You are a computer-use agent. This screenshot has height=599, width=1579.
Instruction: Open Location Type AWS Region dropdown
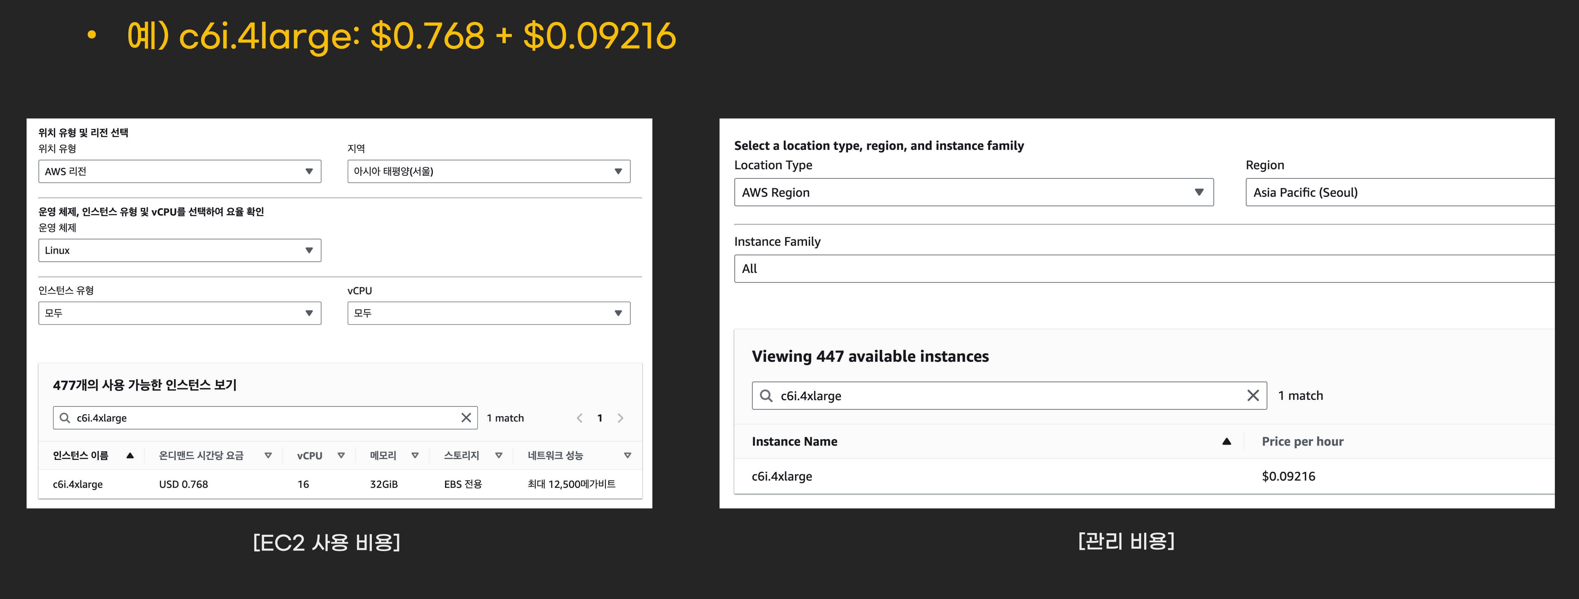[973, 192]
